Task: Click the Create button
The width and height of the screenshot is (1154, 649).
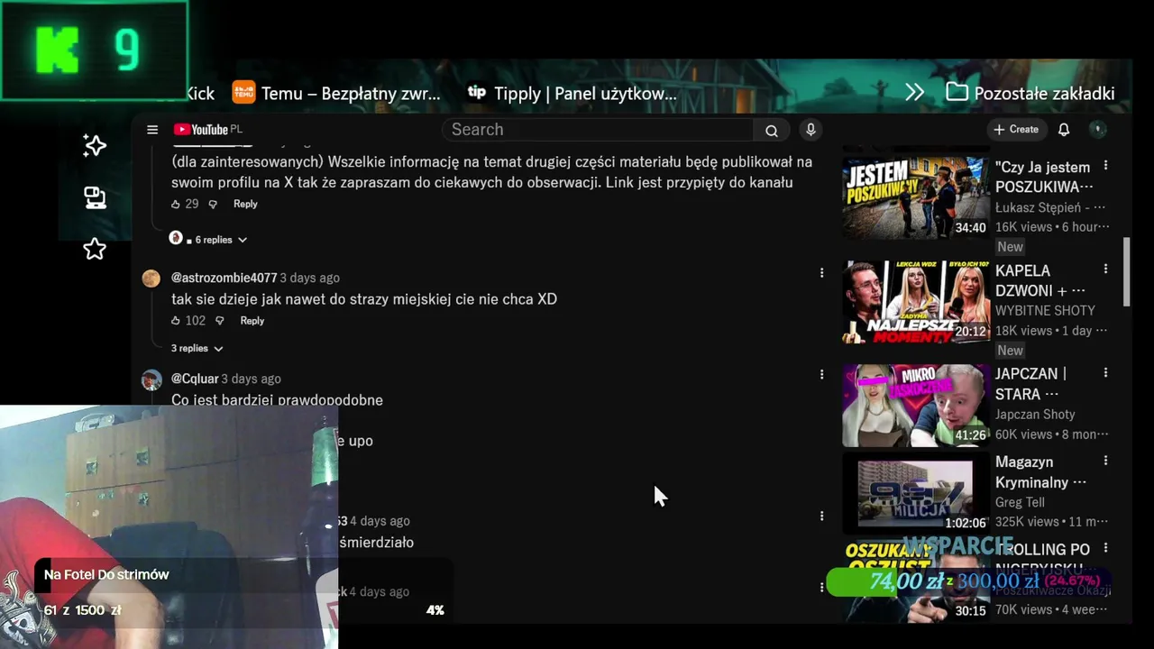Action: tap(1016, 130)
